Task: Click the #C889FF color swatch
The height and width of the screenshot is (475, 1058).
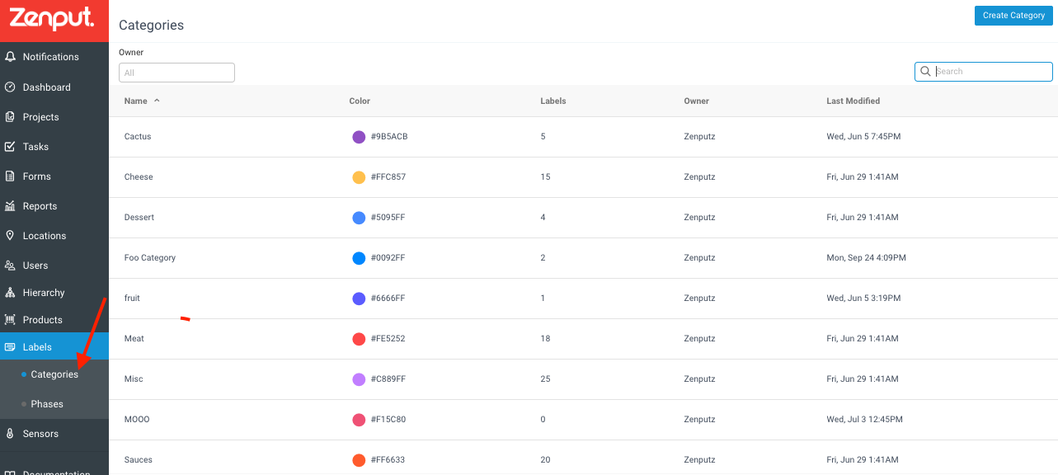Action: 359,379
